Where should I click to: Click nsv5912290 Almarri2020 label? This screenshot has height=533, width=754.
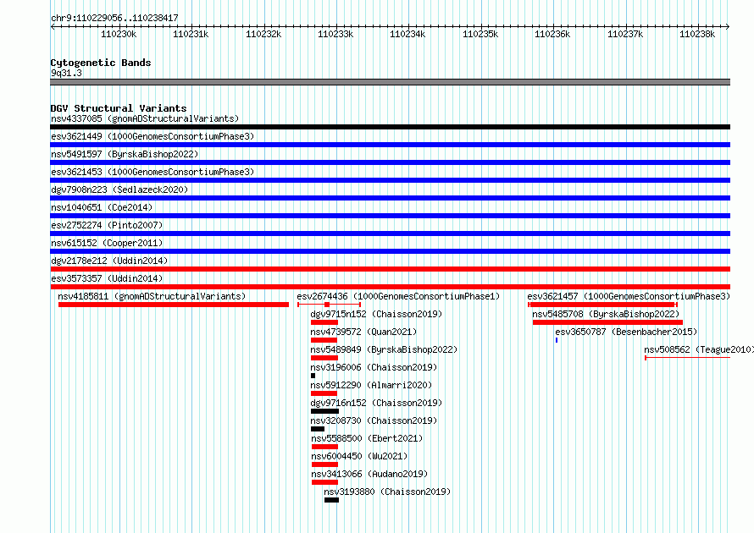pos(371,385)
